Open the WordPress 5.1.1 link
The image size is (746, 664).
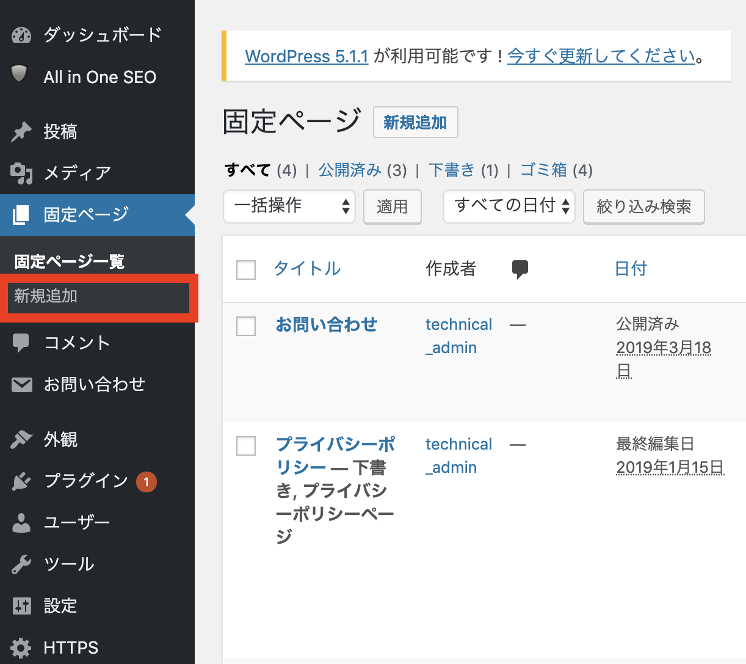[x=306, y=57]
